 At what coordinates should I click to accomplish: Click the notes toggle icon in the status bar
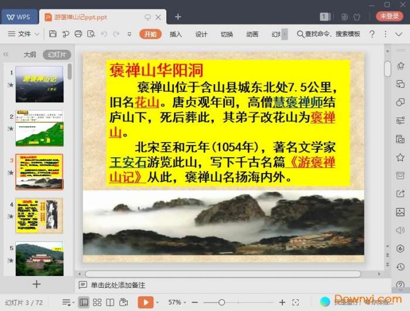(x=67, y=302)
